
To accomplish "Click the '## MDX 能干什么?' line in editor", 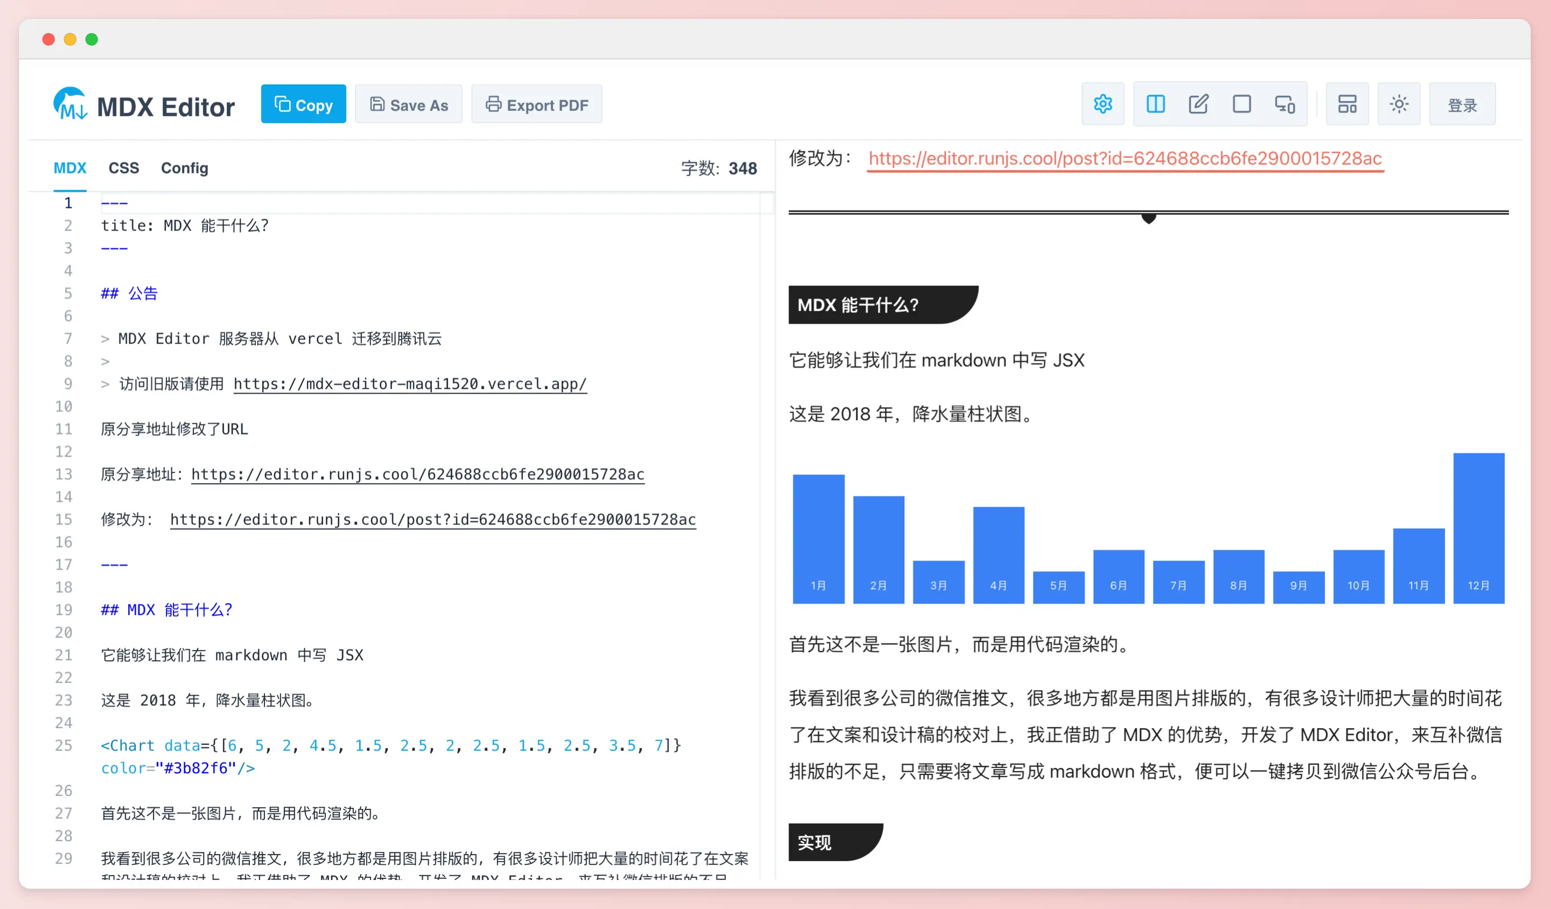I will click(166, 610).
